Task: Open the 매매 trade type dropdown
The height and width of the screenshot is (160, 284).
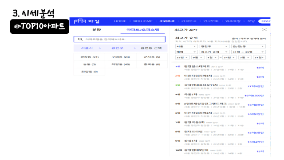Action: [186, 52]
